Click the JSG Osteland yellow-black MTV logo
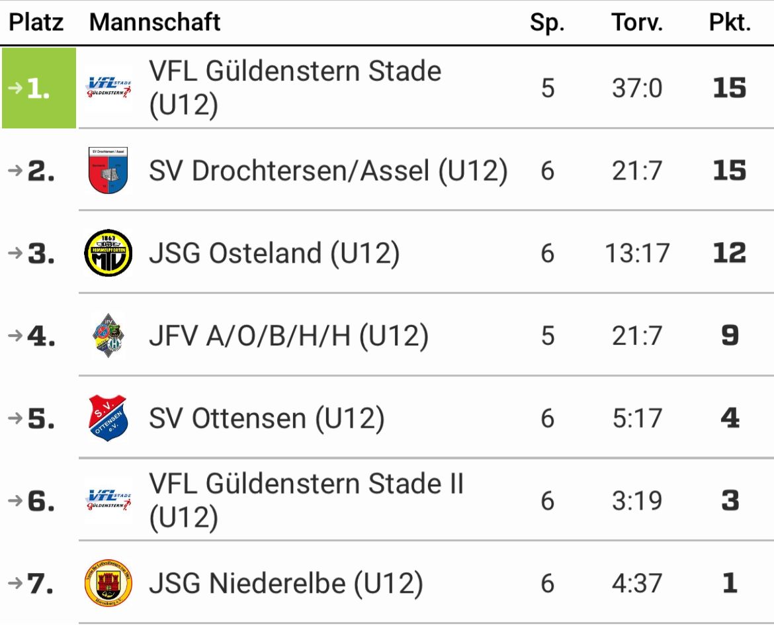This screenshot has height=628, width=774. coord(108,253)
